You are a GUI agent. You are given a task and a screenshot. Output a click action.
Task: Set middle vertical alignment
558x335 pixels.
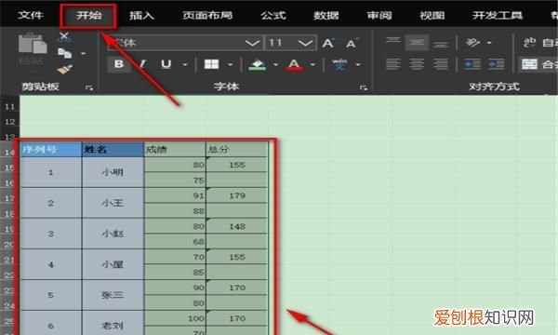pos(417,43)
